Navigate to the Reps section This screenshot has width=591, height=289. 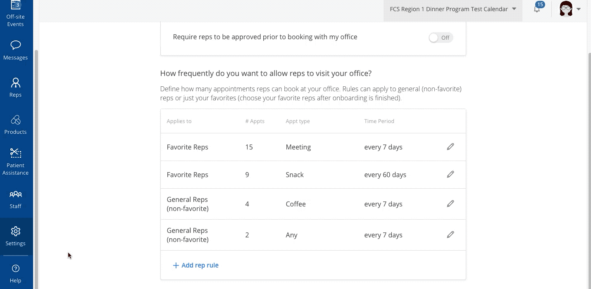point(15,87)
